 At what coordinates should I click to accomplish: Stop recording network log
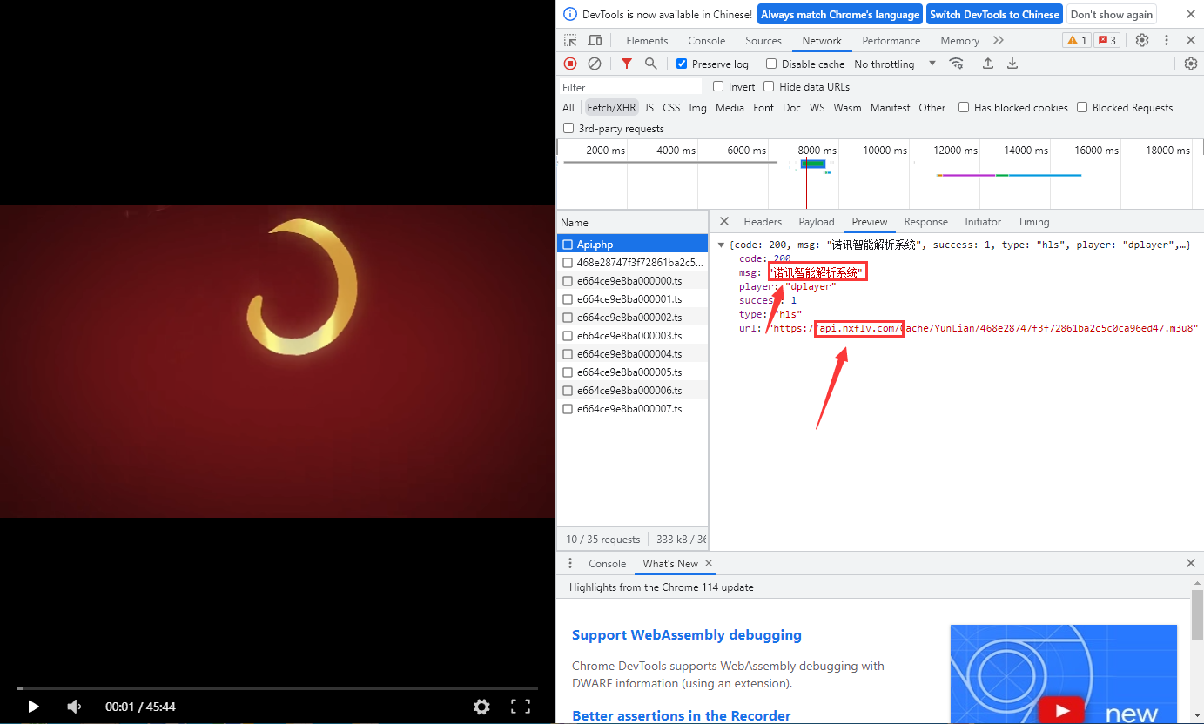tap(570, 64)
